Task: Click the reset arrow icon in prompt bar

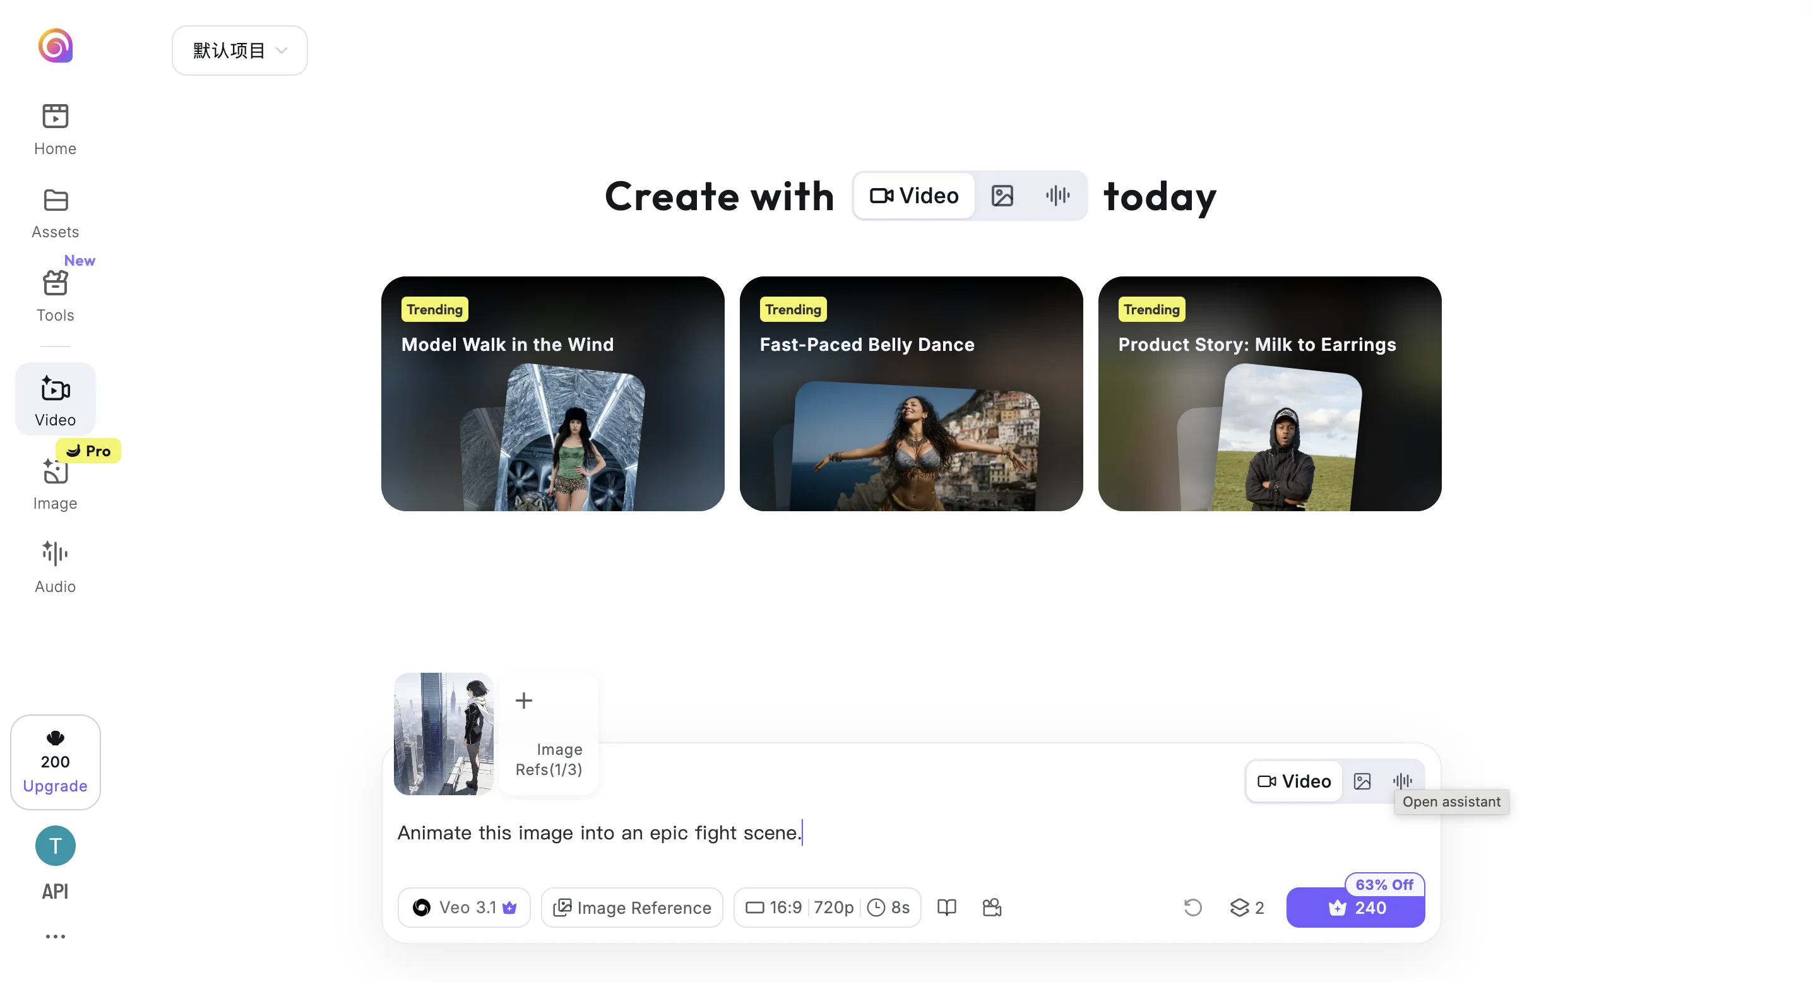Action: 1192,908
